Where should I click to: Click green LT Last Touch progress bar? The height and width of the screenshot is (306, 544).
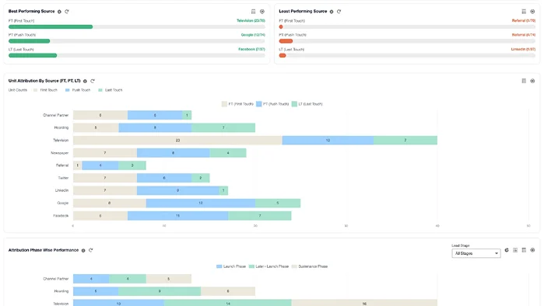[x=33, y=55]
